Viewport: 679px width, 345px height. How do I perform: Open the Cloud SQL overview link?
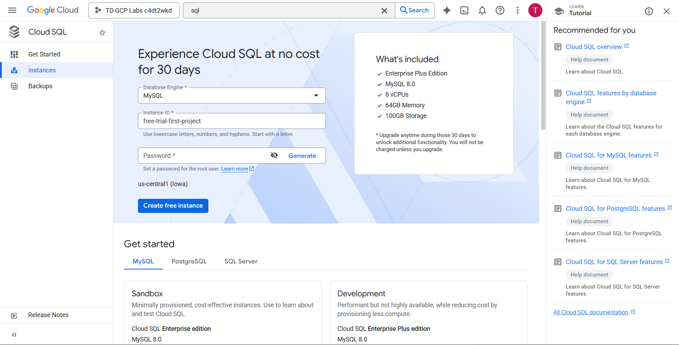click(593, 47)
